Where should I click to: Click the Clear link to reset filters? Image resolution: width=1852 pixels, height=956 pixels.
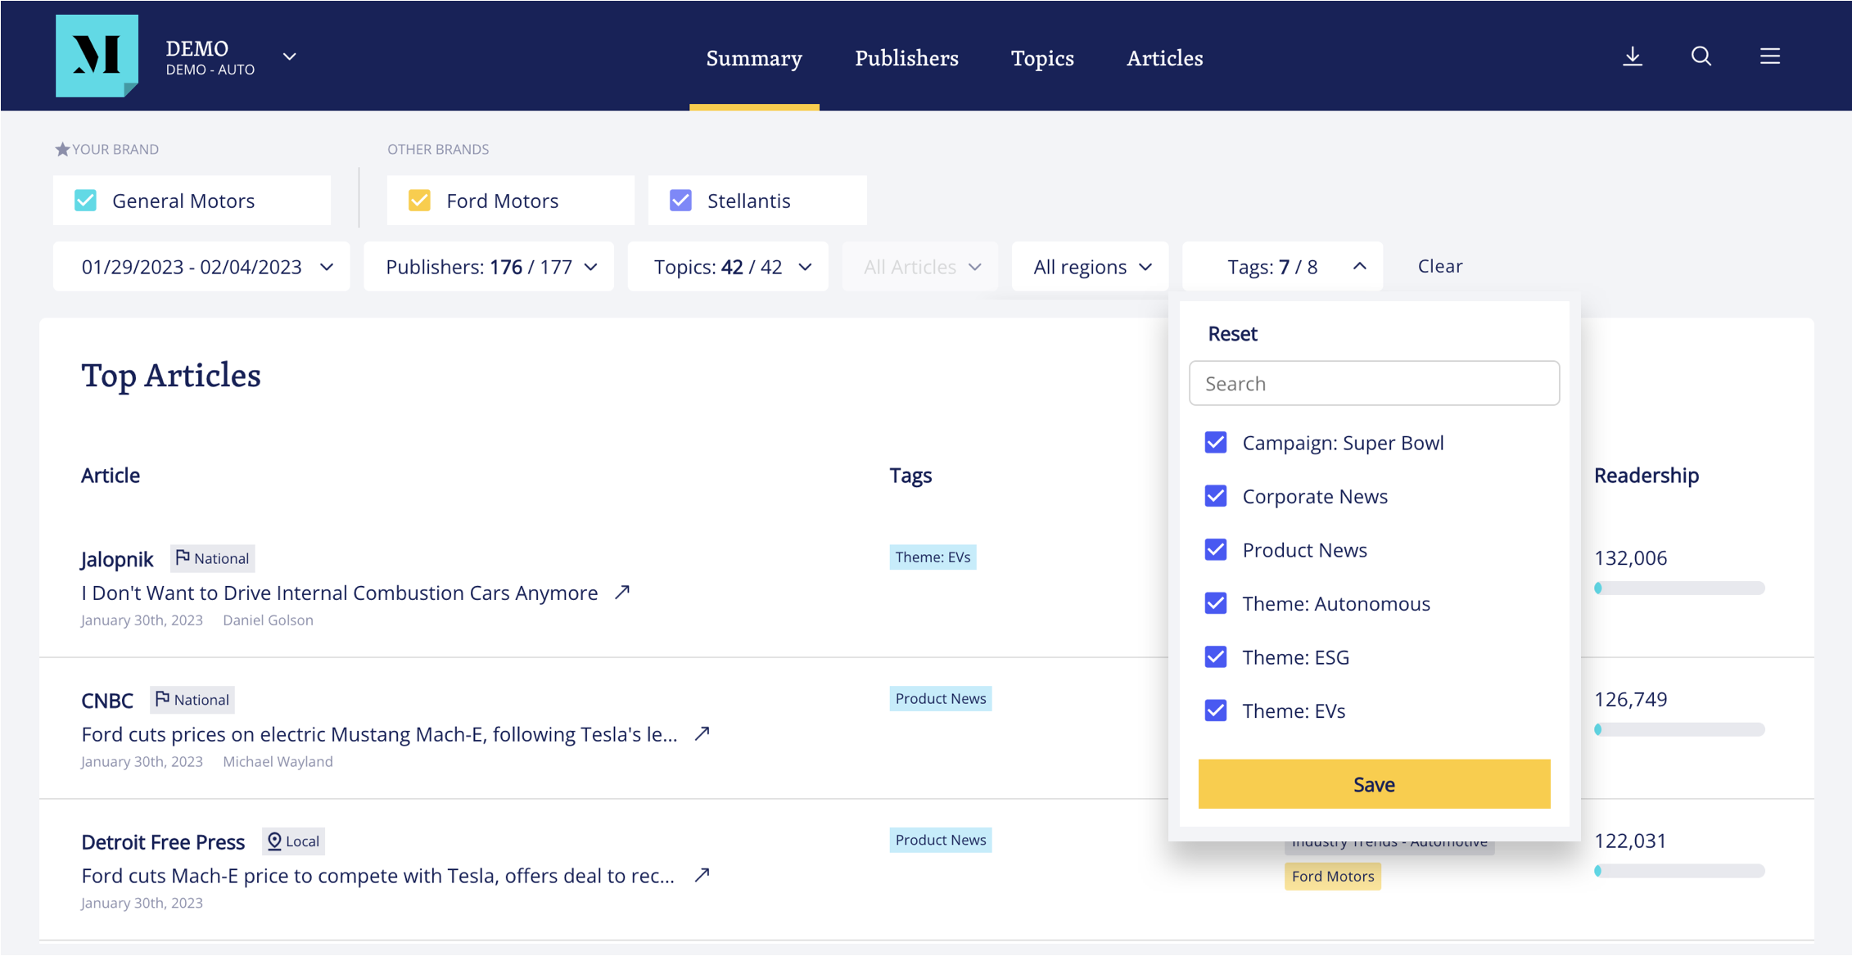(1439, 266)
